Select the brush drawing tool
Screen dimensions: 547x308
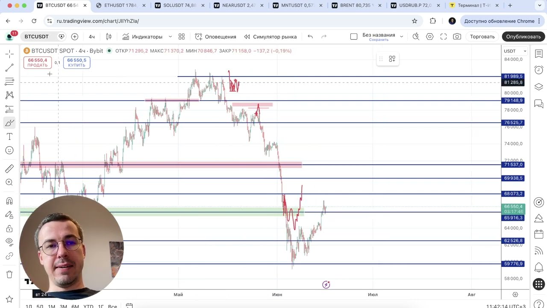pos(9,123)
